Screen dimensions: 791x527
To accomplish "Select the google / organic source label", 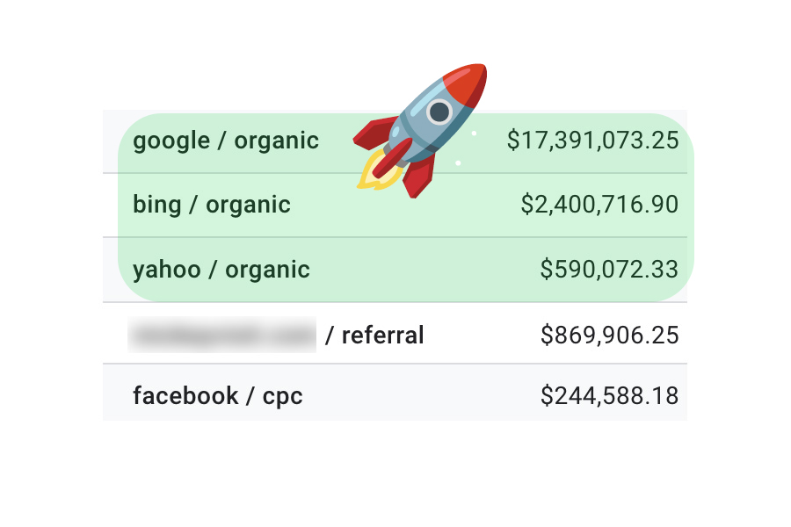I will tap(226, 141).
